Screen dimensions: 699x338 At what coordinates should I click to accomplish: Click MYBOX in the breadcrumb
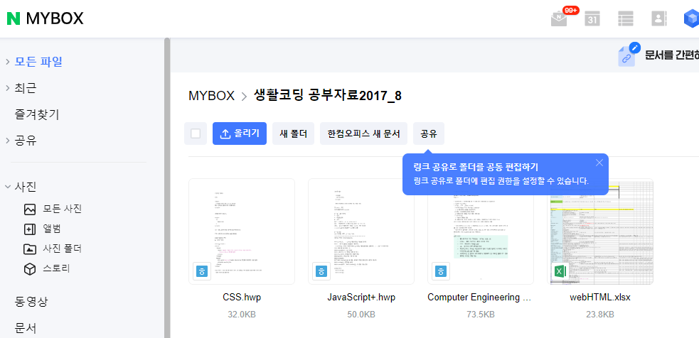[x=211, y=96]
